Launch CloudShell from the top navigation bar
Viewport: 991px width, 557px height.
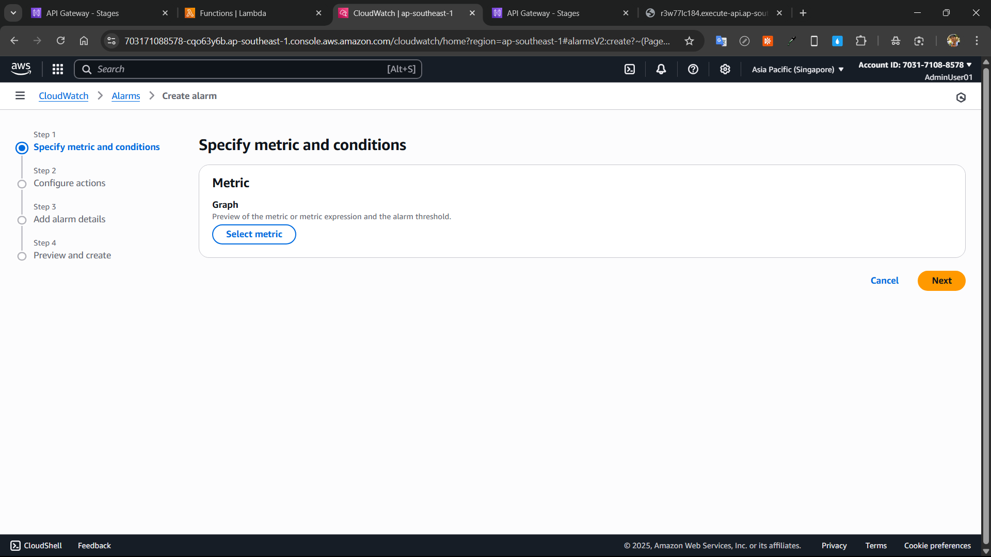(x=630, y=69)
